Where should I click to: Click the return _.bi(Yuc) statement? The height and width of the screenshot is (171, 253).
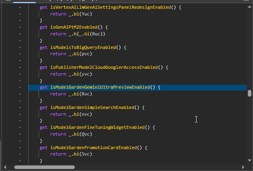(x=71, y=14)
